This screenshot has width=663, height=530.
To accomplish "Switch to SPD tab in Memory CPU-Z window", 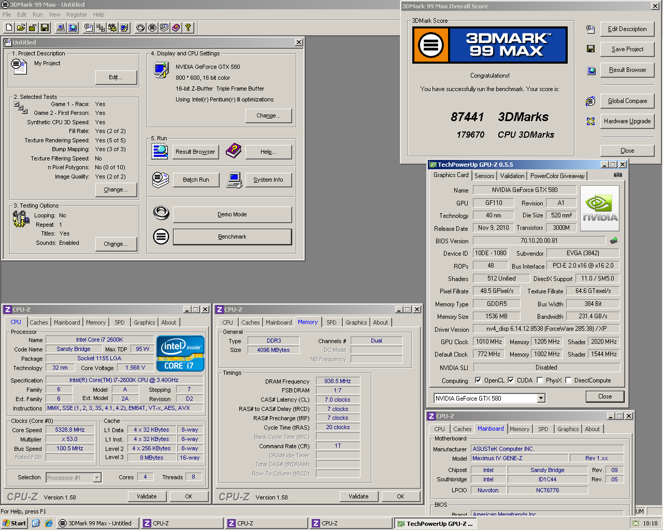I will [x=331, y=322].
